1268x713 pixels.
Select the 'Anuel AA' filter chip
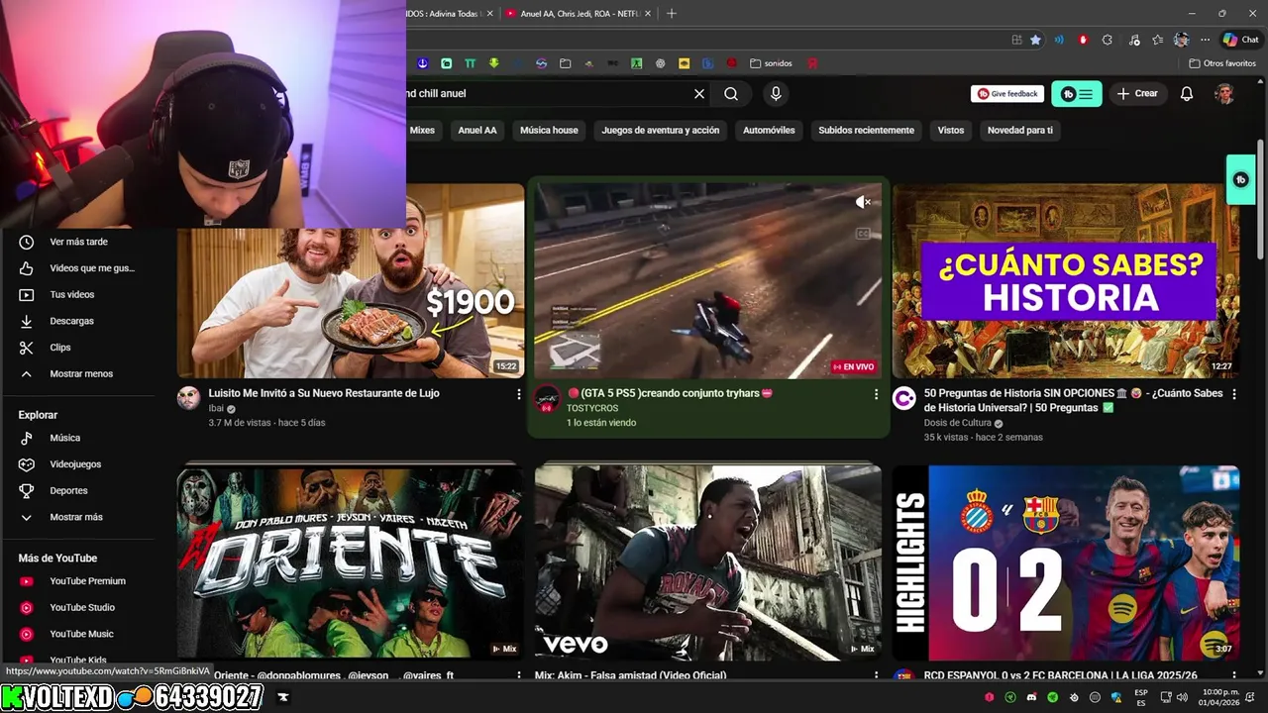coord(477,131)
